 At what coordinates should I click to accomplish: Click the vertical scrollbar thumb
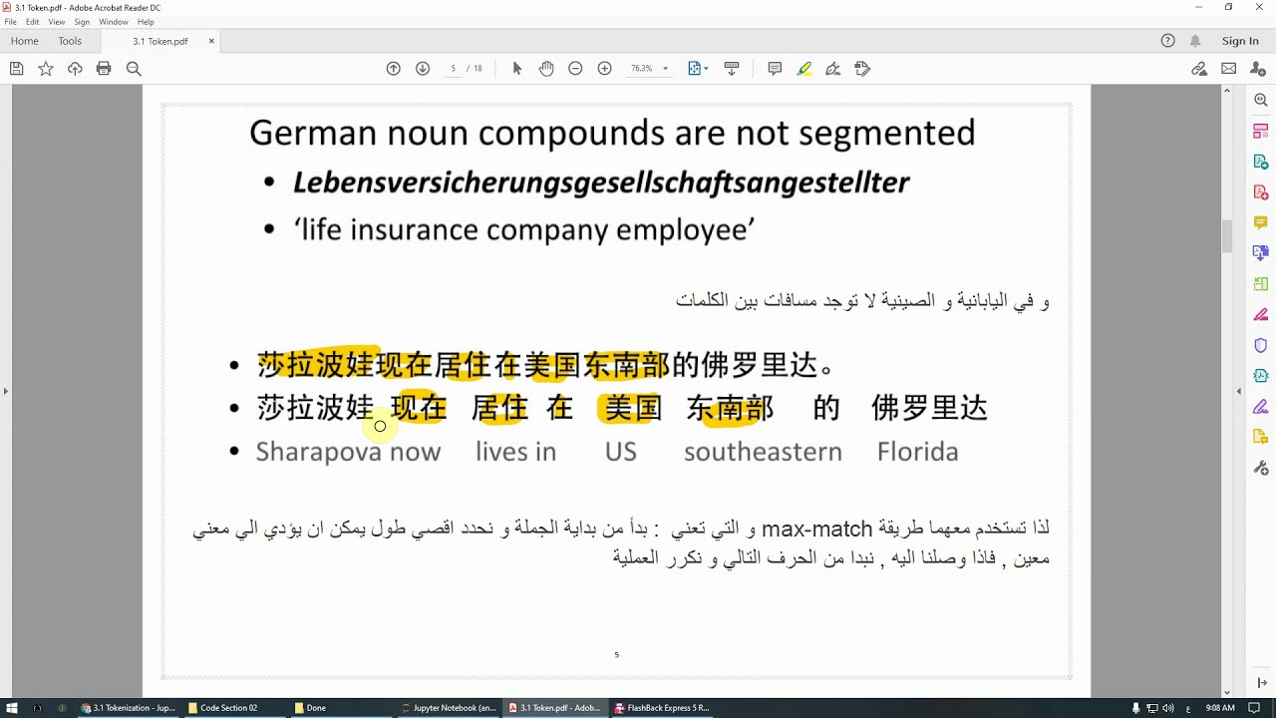(x=1227, y=236)
